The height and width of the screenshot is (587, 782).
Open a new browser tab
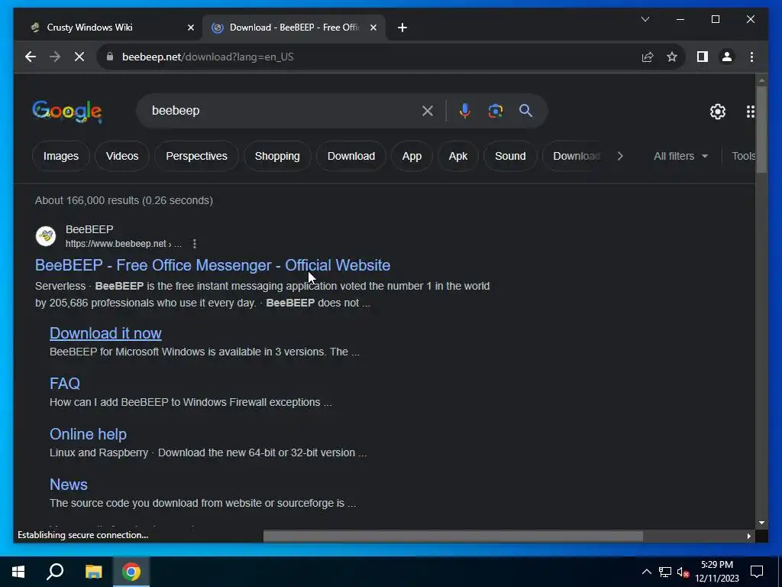(402, 28)
